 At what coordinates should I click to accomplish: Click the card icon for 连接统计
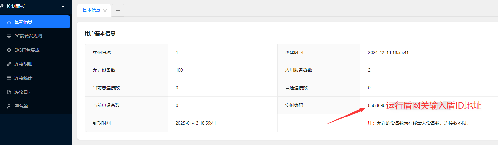[9, 78]
